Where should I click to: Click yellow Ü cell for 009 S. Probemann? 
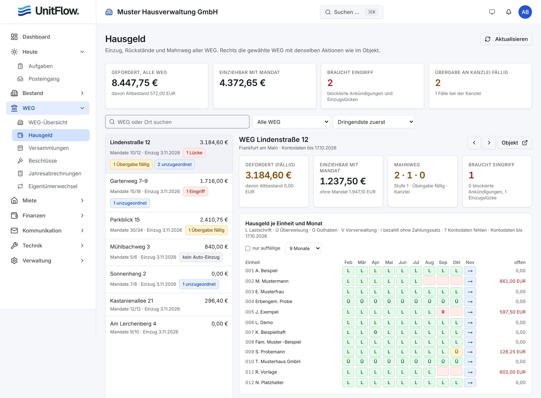click(456, 352)
